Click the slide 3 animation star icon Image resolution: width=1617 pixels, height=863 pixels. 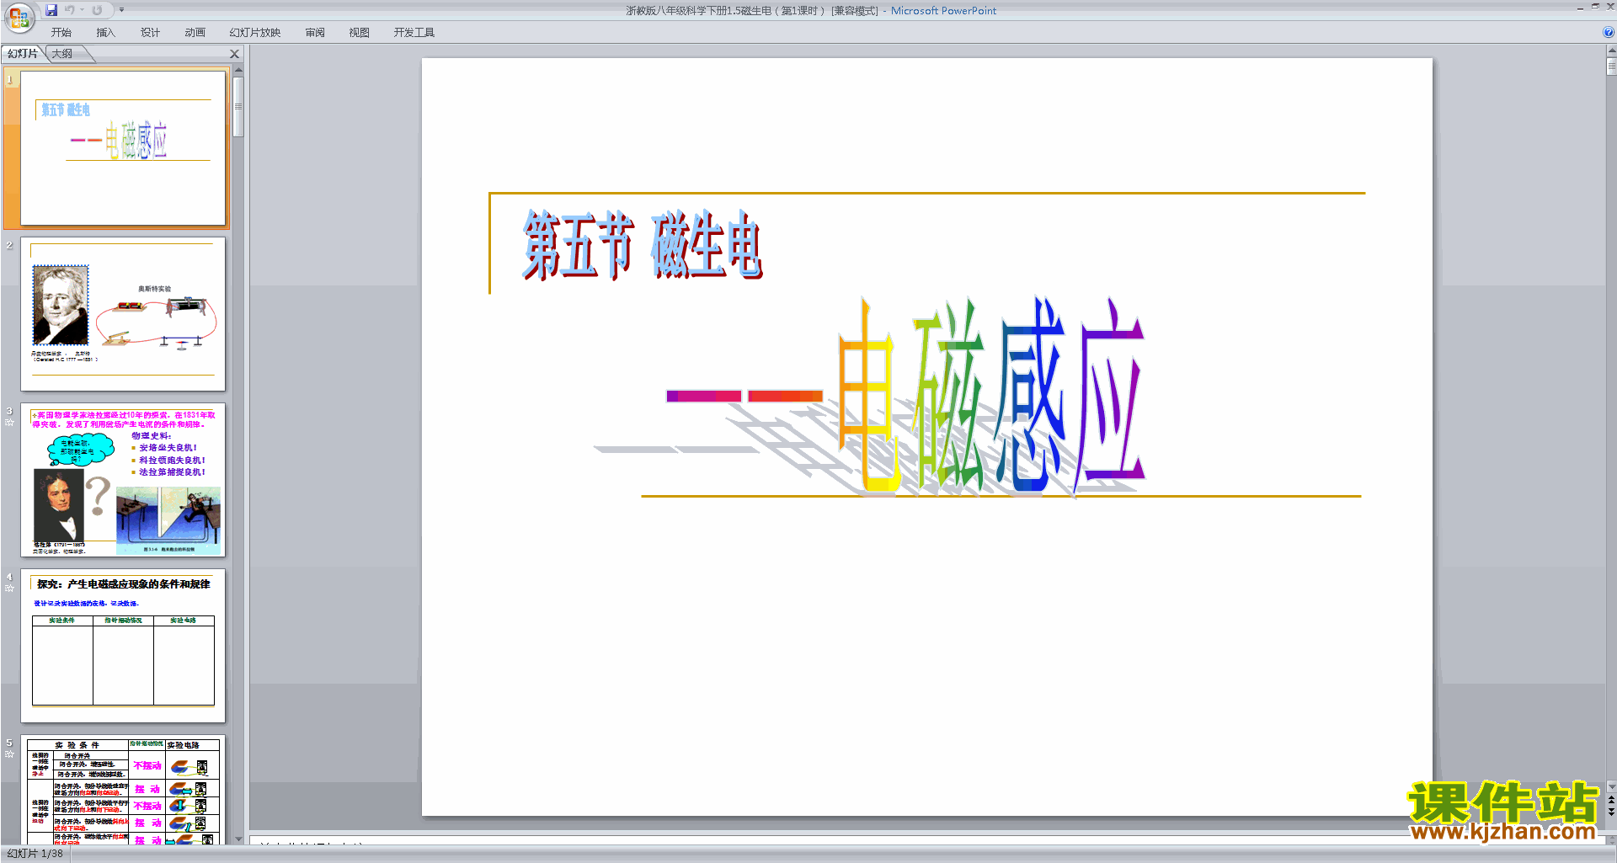pyautogui.click(x=9, y=422)
